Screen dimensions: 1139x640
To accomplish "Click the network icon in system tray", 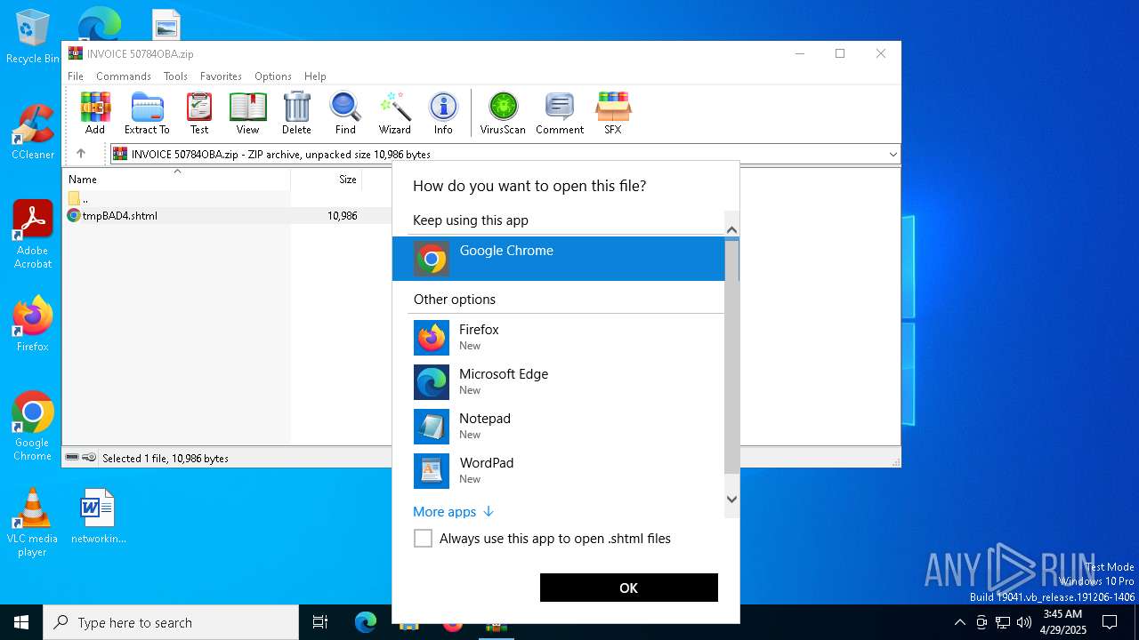I will (x=1003, y=622).
